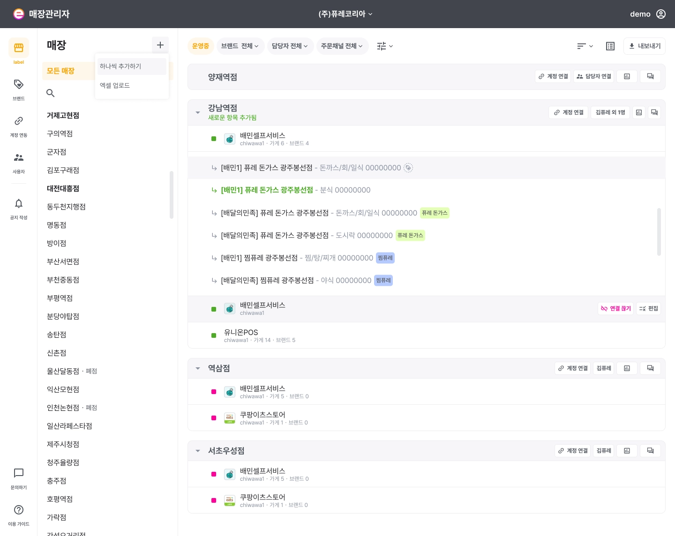Select 울산달동점 closed store entry
Screen dimensions: 675x536
(72, 371)
